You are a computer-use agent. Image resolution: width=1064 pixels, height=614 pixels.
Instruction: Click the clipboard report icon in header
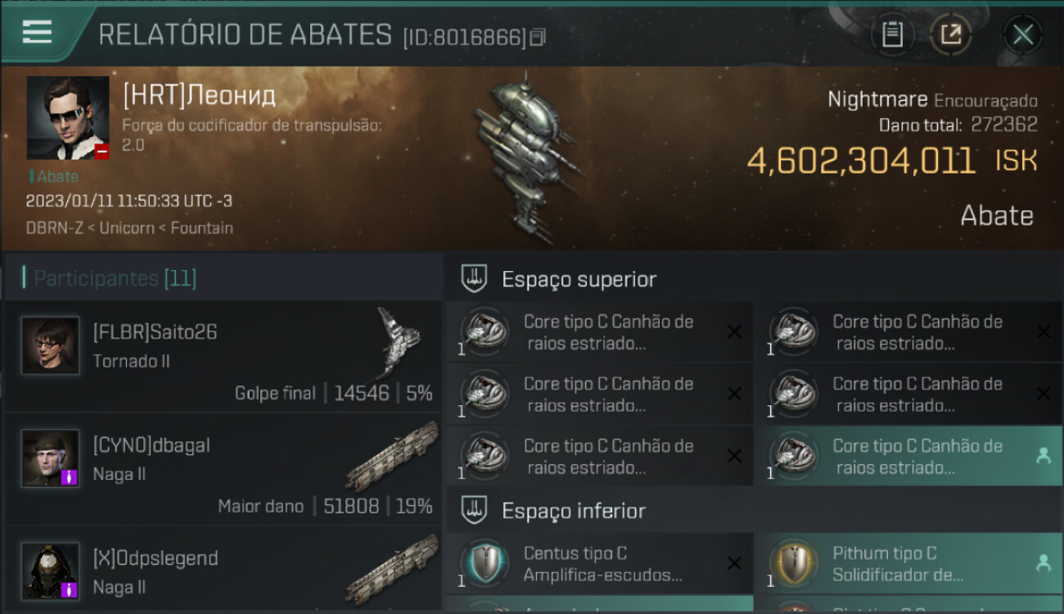[891, 35]
